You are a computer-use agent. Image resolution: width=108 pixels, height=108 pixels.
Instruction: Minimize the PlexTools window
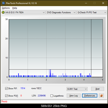(x=86, y=3)
